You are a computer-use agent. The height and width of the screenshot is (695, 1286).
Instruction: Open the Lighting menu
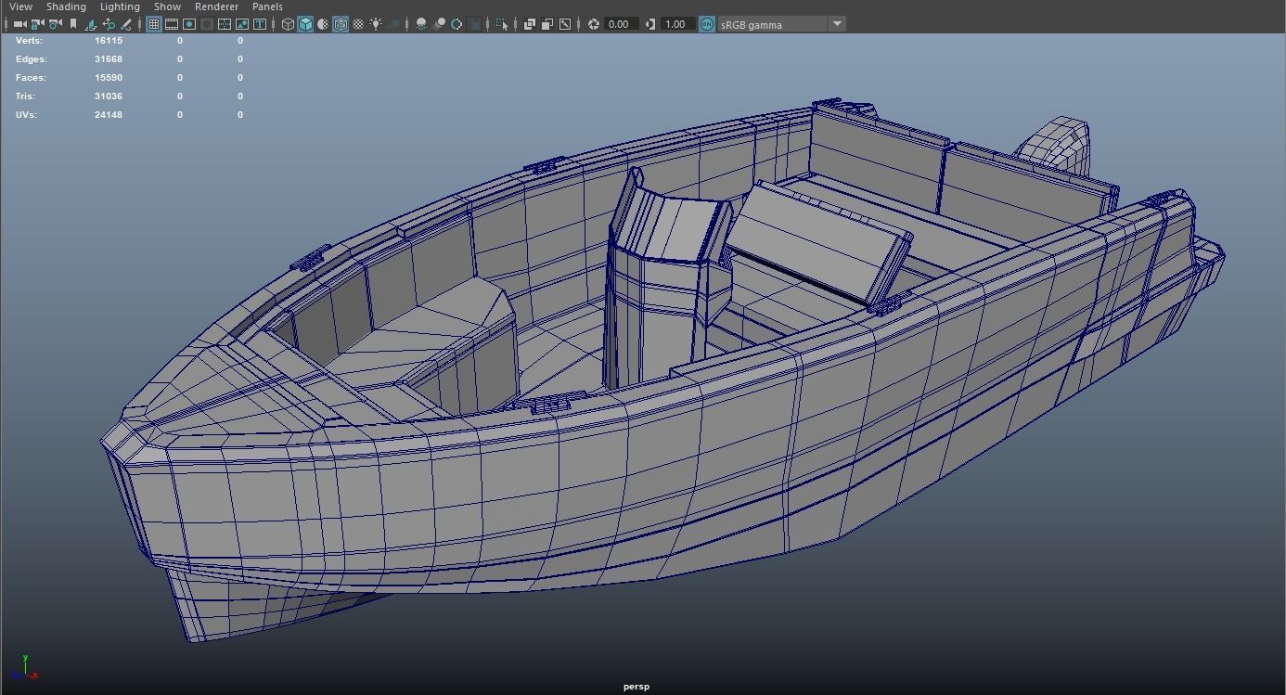pyautogui.click(x=120, y=6)
